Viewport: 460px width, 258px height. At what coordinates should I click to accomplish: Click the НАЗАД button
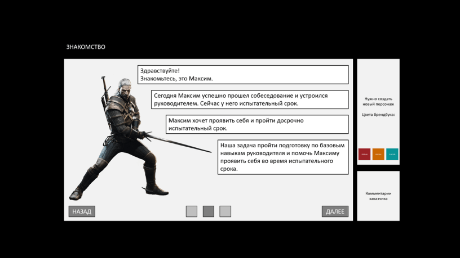(82, 211)
